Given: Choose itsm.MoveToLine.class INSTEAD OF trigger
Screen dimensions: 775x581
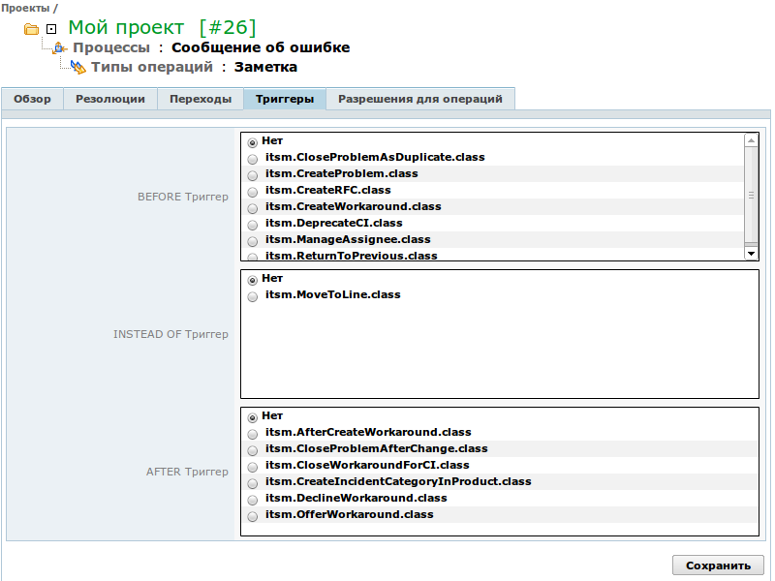Looking at the screenshot, I should click(253, 296).
